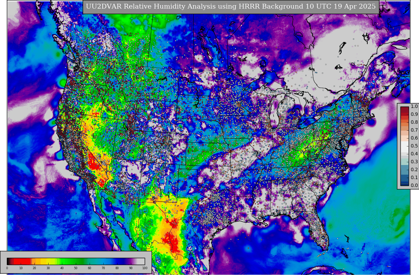
Task: Pick the purple band near 90 on the horizontal colorbar
Action: (130, 261)
